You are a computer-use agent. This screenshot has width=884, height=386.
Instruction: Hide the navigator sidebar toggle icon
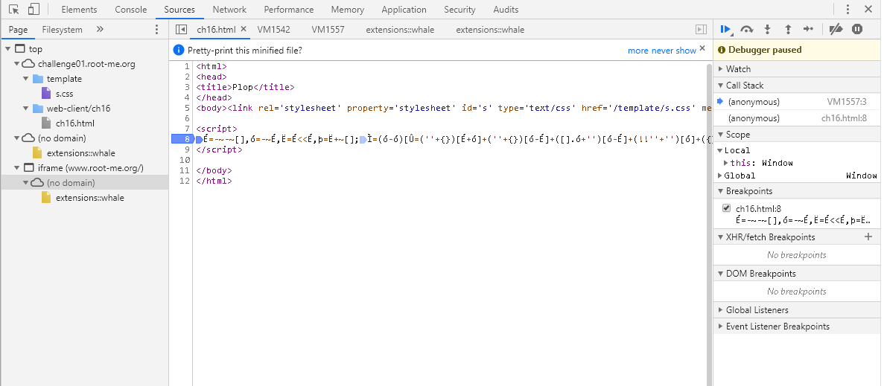181,29
